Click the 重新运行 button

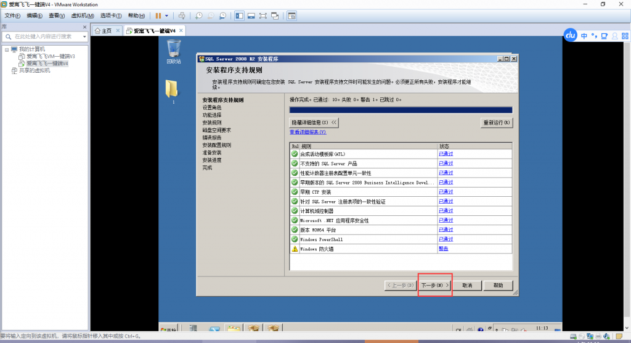[497, 123]
